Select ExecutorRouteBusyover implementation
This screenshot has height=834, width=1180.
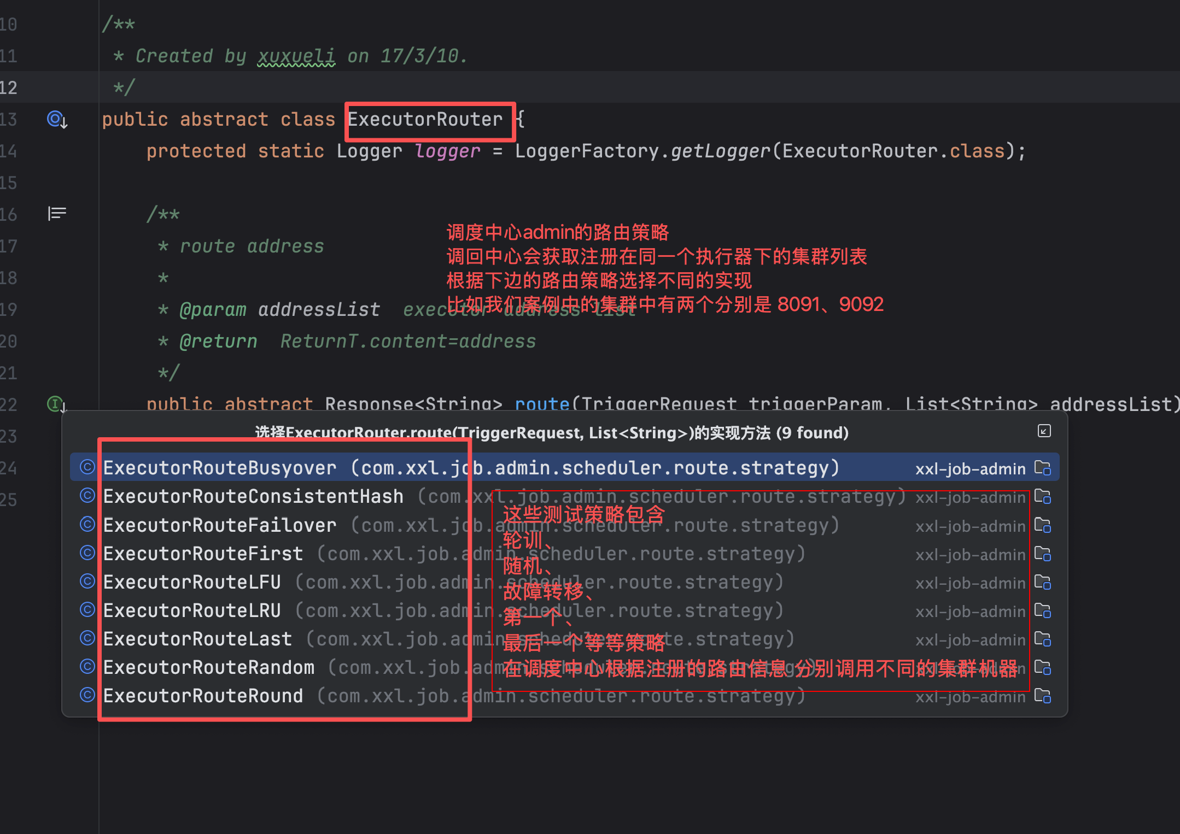point(220,468)
